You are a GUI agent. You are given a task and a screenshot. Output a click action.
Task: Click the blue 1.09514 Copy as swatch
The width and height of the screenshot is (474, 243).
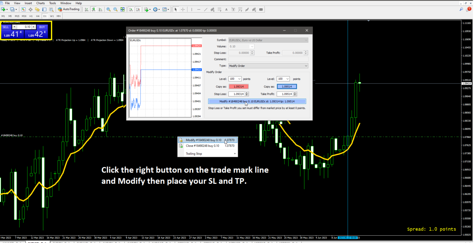287,87
